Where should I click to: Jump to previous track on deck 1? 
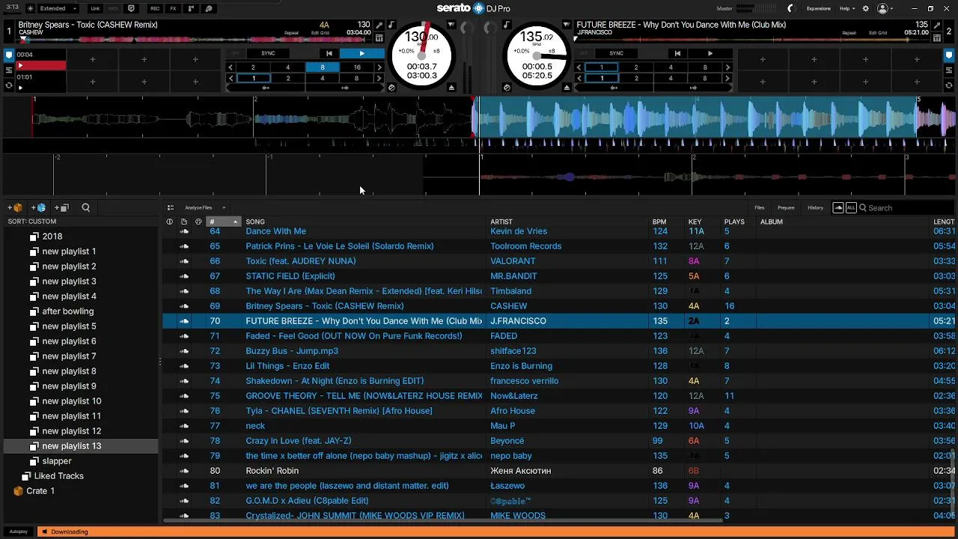[329, 53]
